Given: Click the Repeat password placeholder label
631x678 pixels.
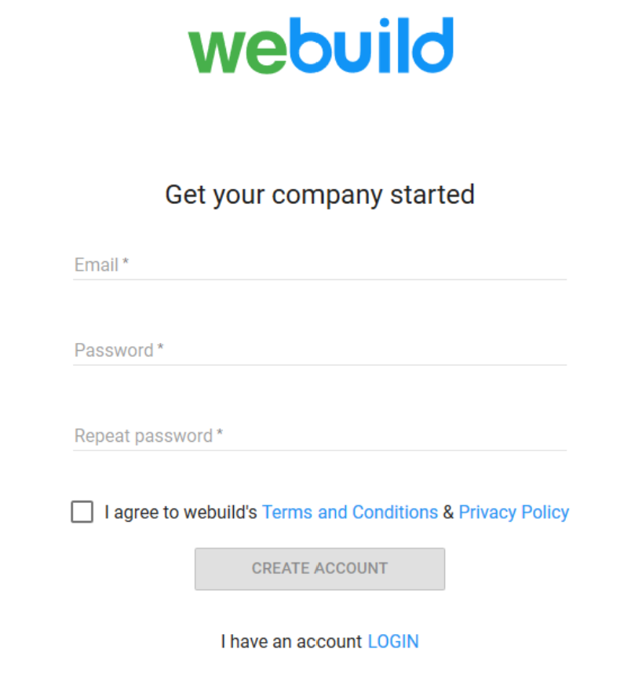Looking at the screenshot, I should click(x=144, y=436).
